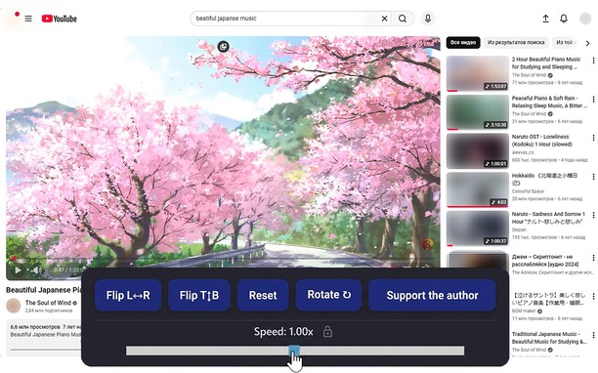This screenshot has width=598, height=373.
Task: Open the 2 Hour Beautiful Piano Music thumbnail
Action: coord(478,73)
